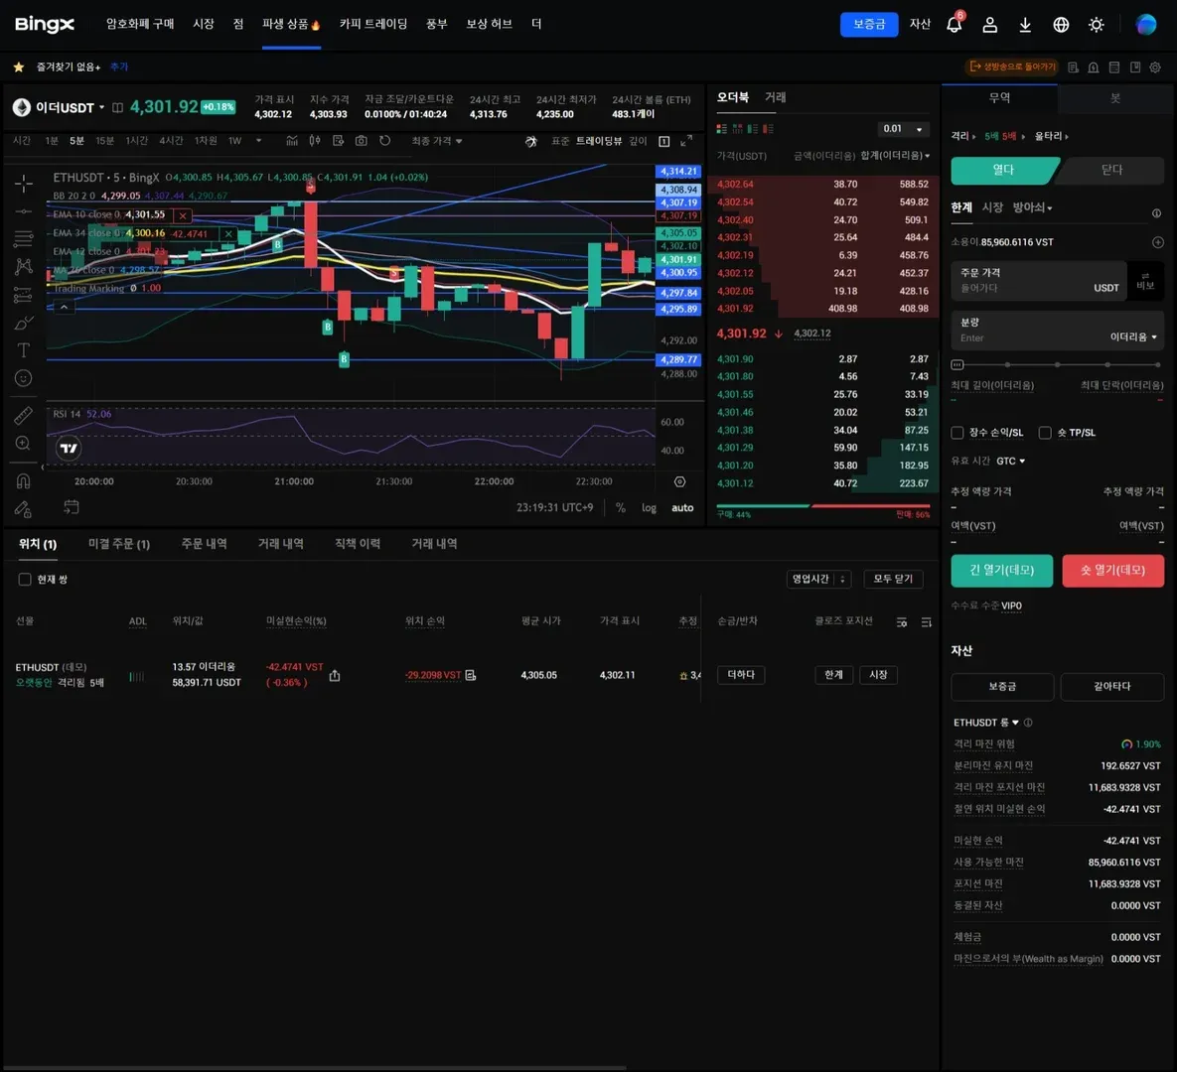Screen dimensions: 1177x1072
Task: Open the notifications bell icon
Action: coord(955,24)
